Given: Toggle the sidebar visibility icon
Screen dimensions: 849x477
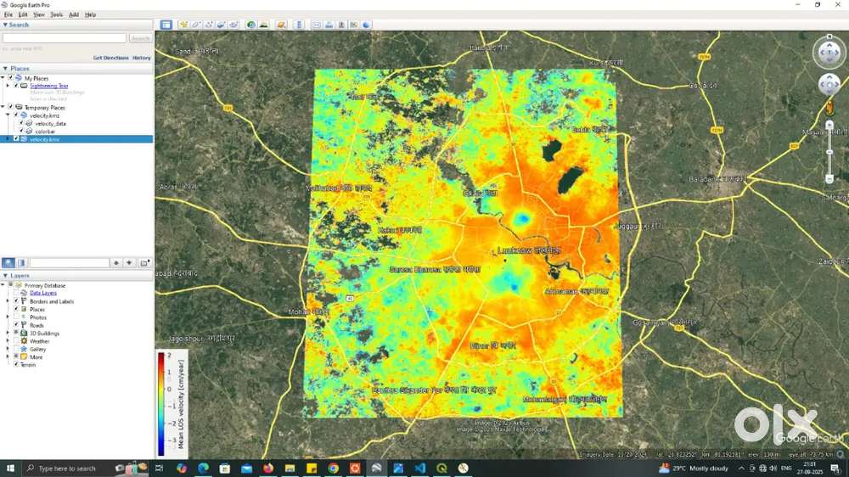Looking at the screenshot, I should [x=166, y=25].
